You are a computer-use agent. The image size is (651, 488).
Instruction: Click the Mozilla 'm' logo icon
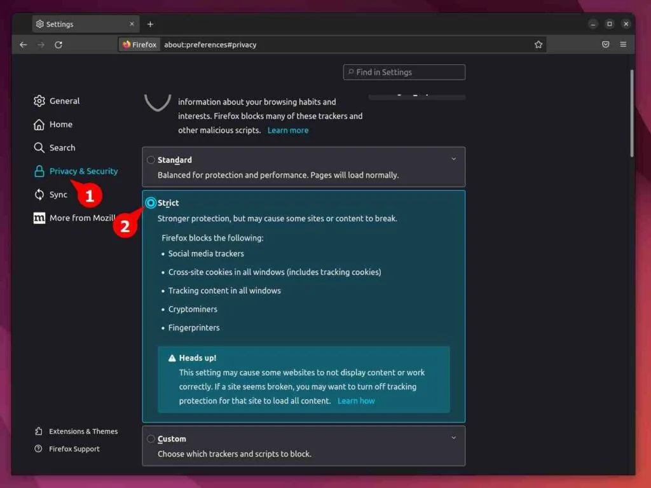39,218
